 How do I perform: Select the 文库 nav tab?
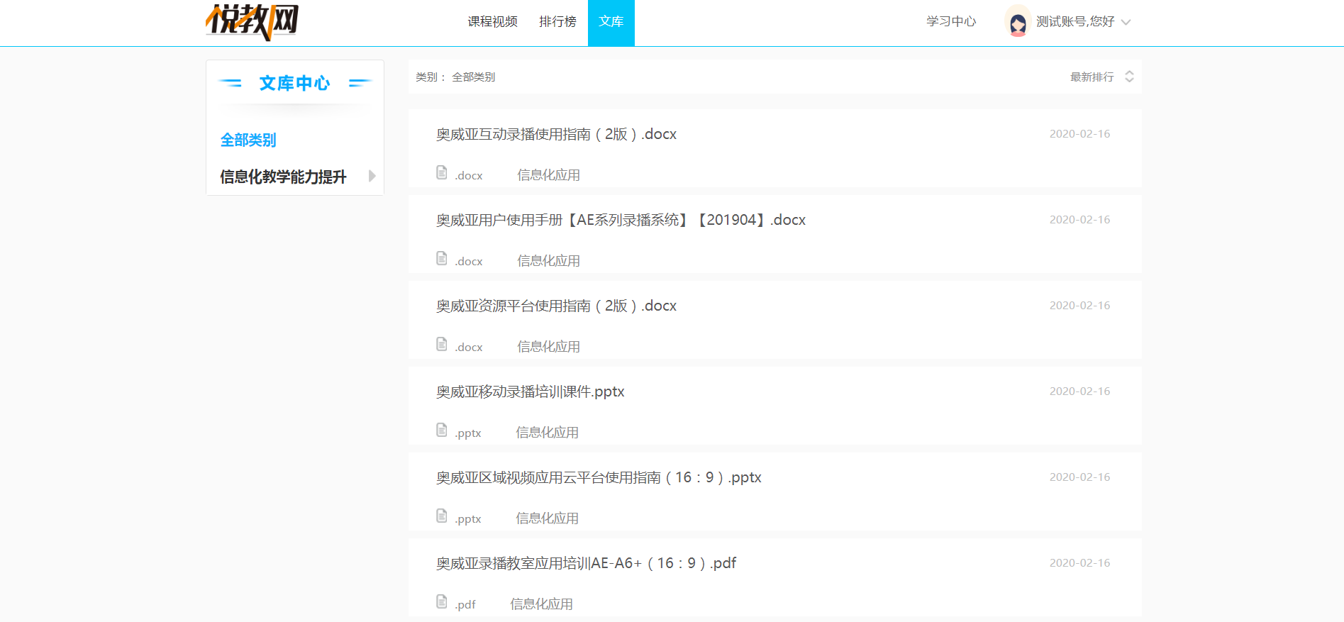tap(611, 23)
